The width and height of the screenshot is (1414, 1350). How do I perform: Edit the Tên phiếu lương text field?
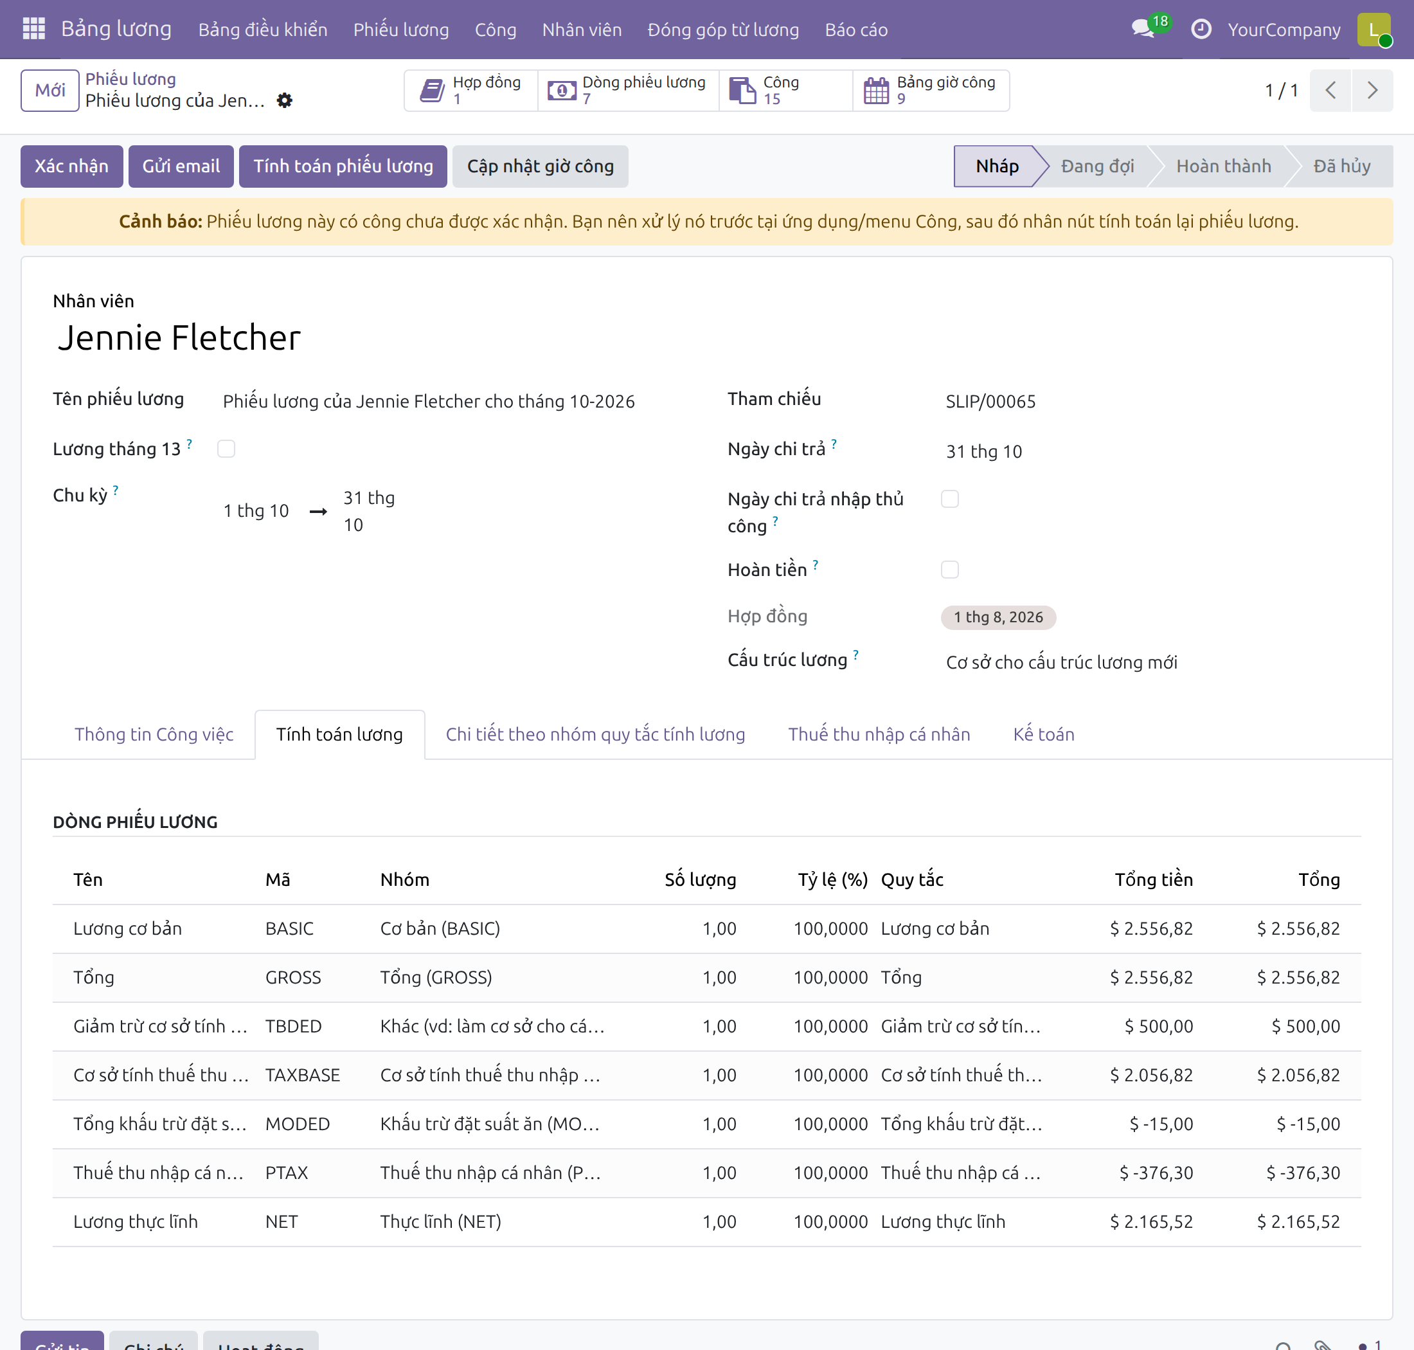point(429,402)
